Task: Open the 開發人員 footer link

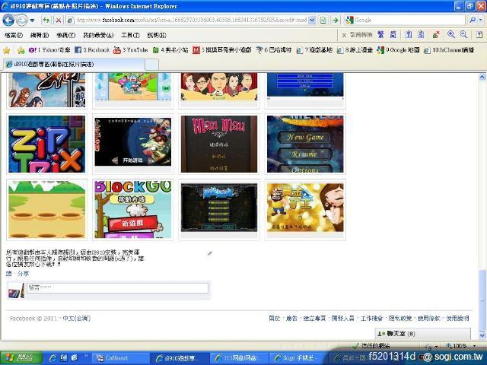Action: coord(343,319)
